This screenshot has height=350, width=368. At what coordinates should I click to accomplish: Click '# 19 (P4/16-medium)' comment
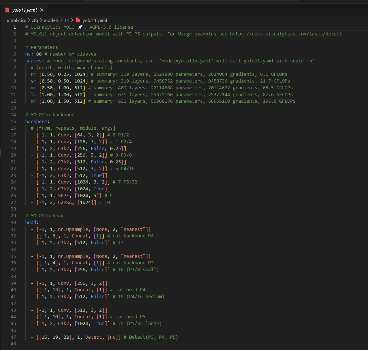(x=138, y=296)
